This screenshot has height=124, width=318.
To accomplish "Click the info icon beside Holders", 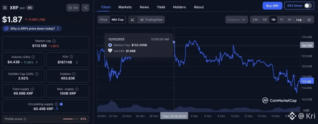I will coord(74,74).
